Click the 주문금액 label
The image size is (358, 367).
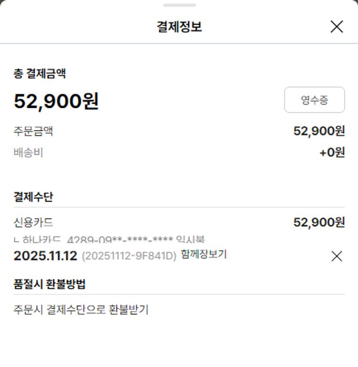33,131
